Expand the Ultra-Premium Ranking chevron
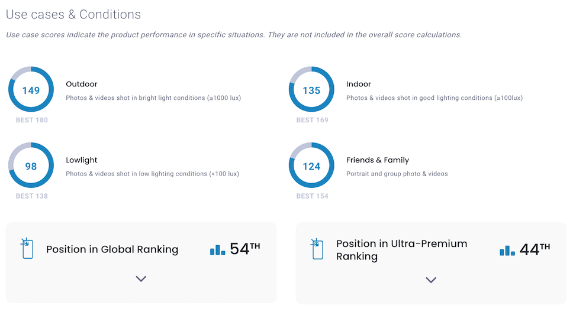573x312 pixels. (x=431, y=280)
